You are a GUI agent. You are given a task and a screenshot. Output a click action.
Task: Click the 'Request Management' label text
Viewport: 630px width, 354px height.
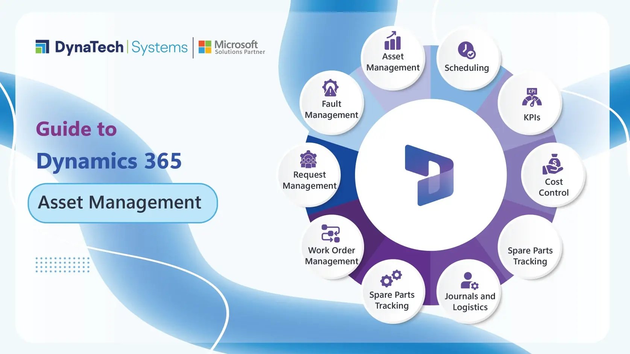coord(310,180)
